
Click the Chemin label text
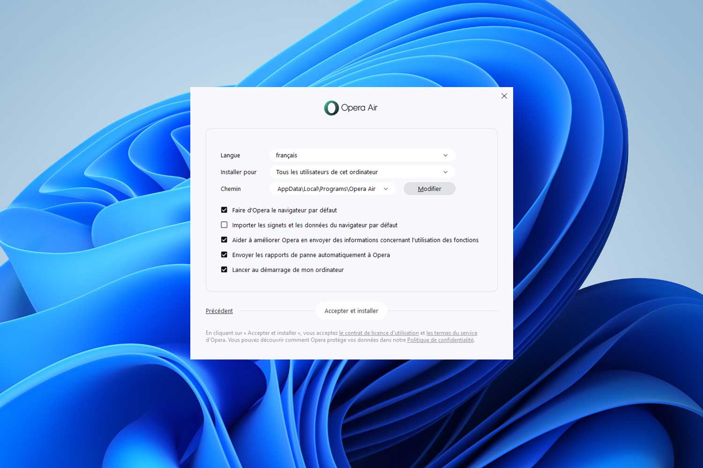pos(231,189)
